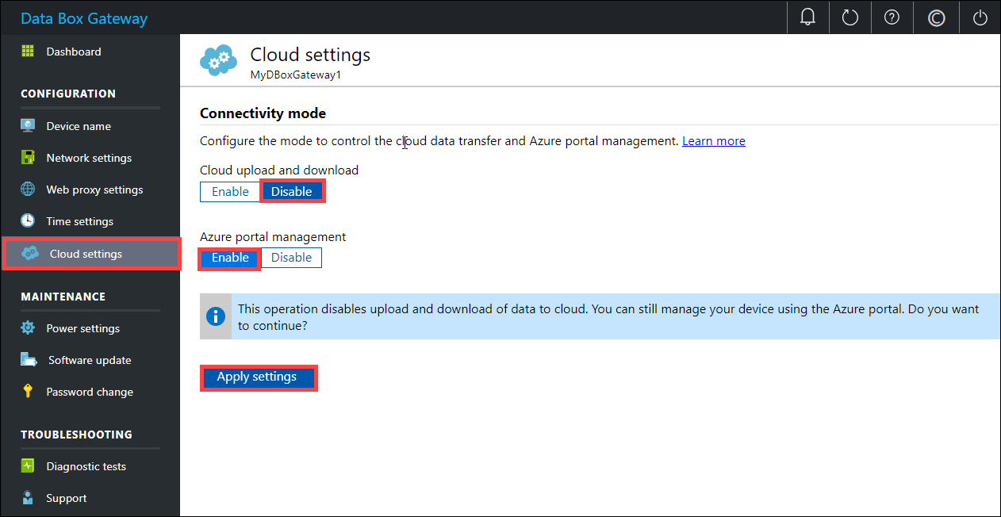1001x517 pixels.
Task: Click the Support person icon
Action: click(28, 498)
